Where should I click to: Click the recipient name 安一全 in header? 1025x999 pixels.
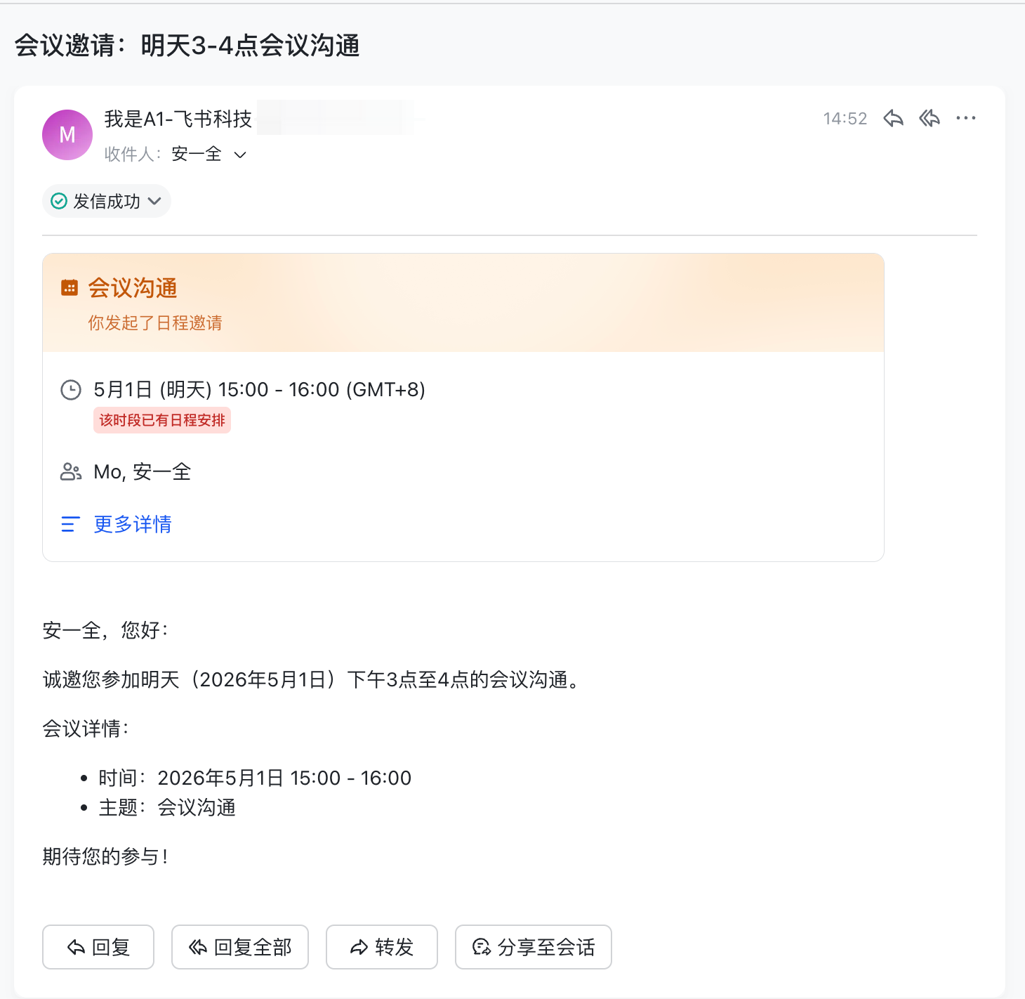pyautogui.click(x=197, y=155)
